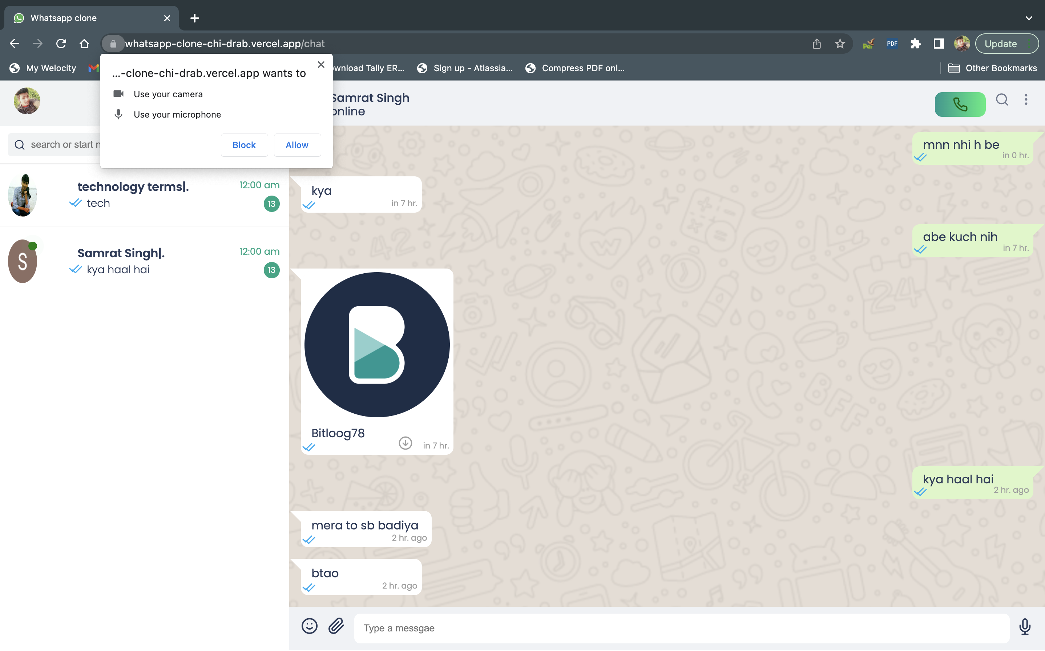Image resolution: width=1045 pixels, height=651 pixels.
Task: Open the Bitloog78 logo image
Action: [377, 344]
